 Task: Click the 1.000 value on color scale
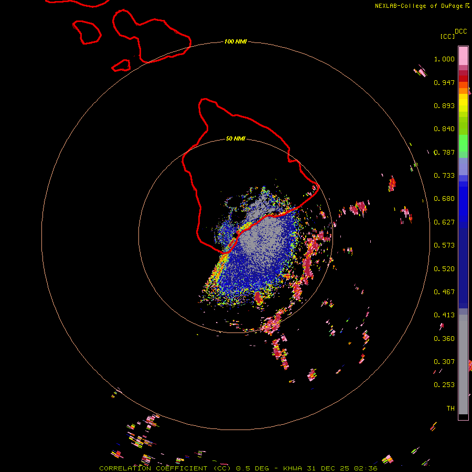click(x=444, y=59)
